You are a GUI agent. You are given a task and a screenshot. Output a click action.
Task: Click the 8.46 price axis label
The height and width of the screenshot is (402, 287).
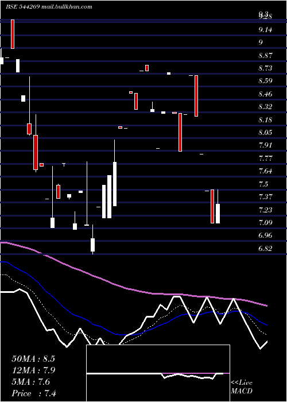265,94
